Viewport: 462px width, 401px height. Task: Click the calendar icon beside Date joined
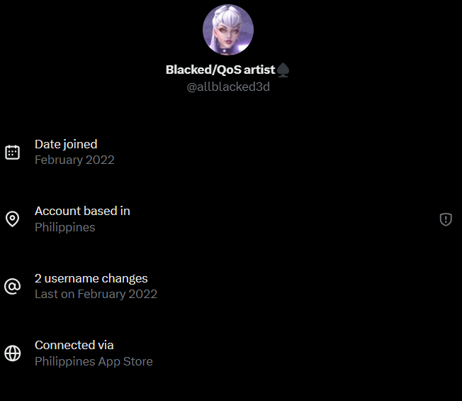tap(12, 153)
